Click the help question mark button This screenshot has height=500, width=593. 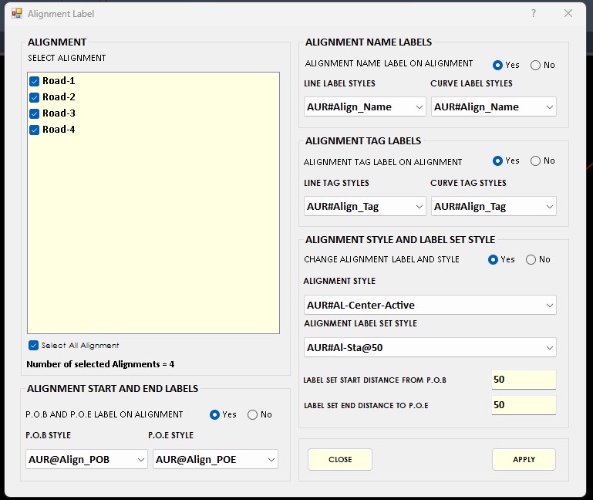[534, 14]
